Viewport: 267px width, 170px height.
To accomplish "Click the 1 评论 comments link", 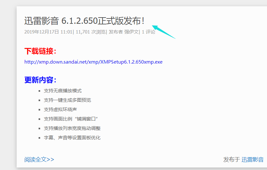I will pos(148,32).
